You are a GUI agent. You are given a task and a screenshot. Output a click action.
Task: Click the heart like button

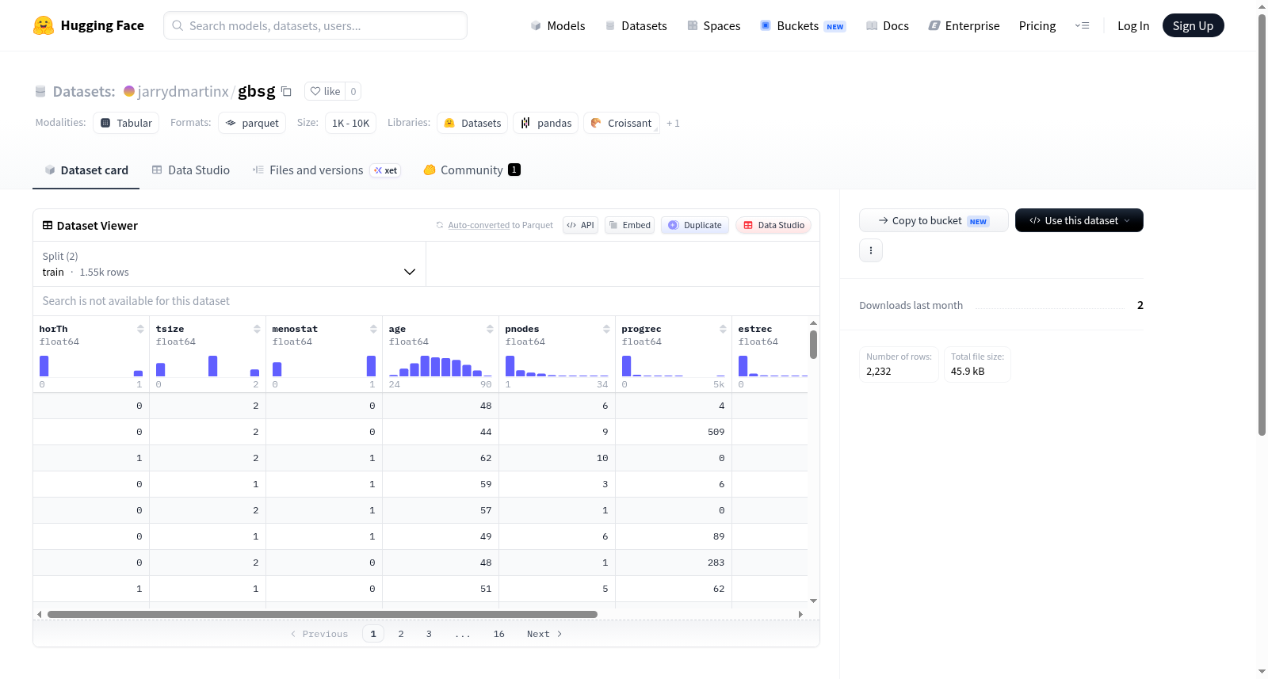pyautogui.click(x=325, y=91)
